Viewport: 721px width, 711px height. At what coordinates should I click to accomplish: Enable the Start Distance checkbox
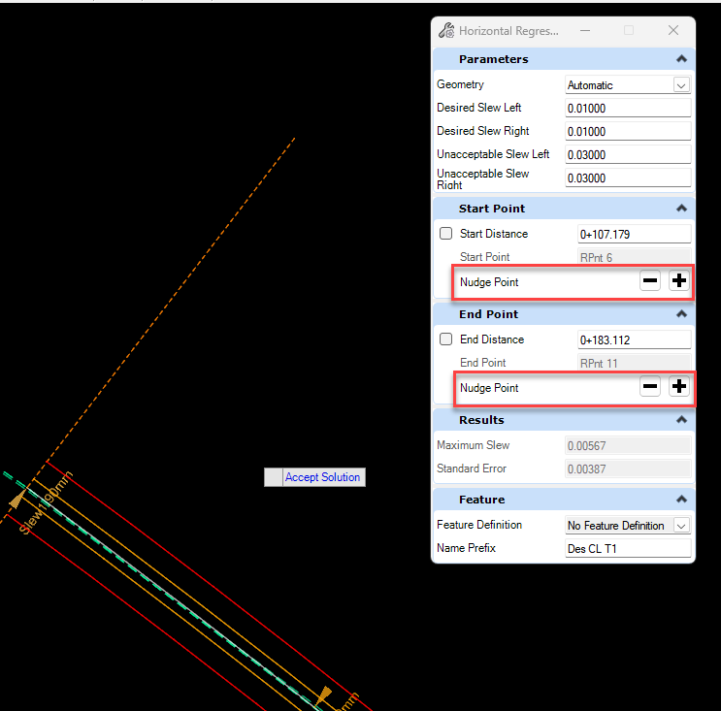tap(445, 234)
